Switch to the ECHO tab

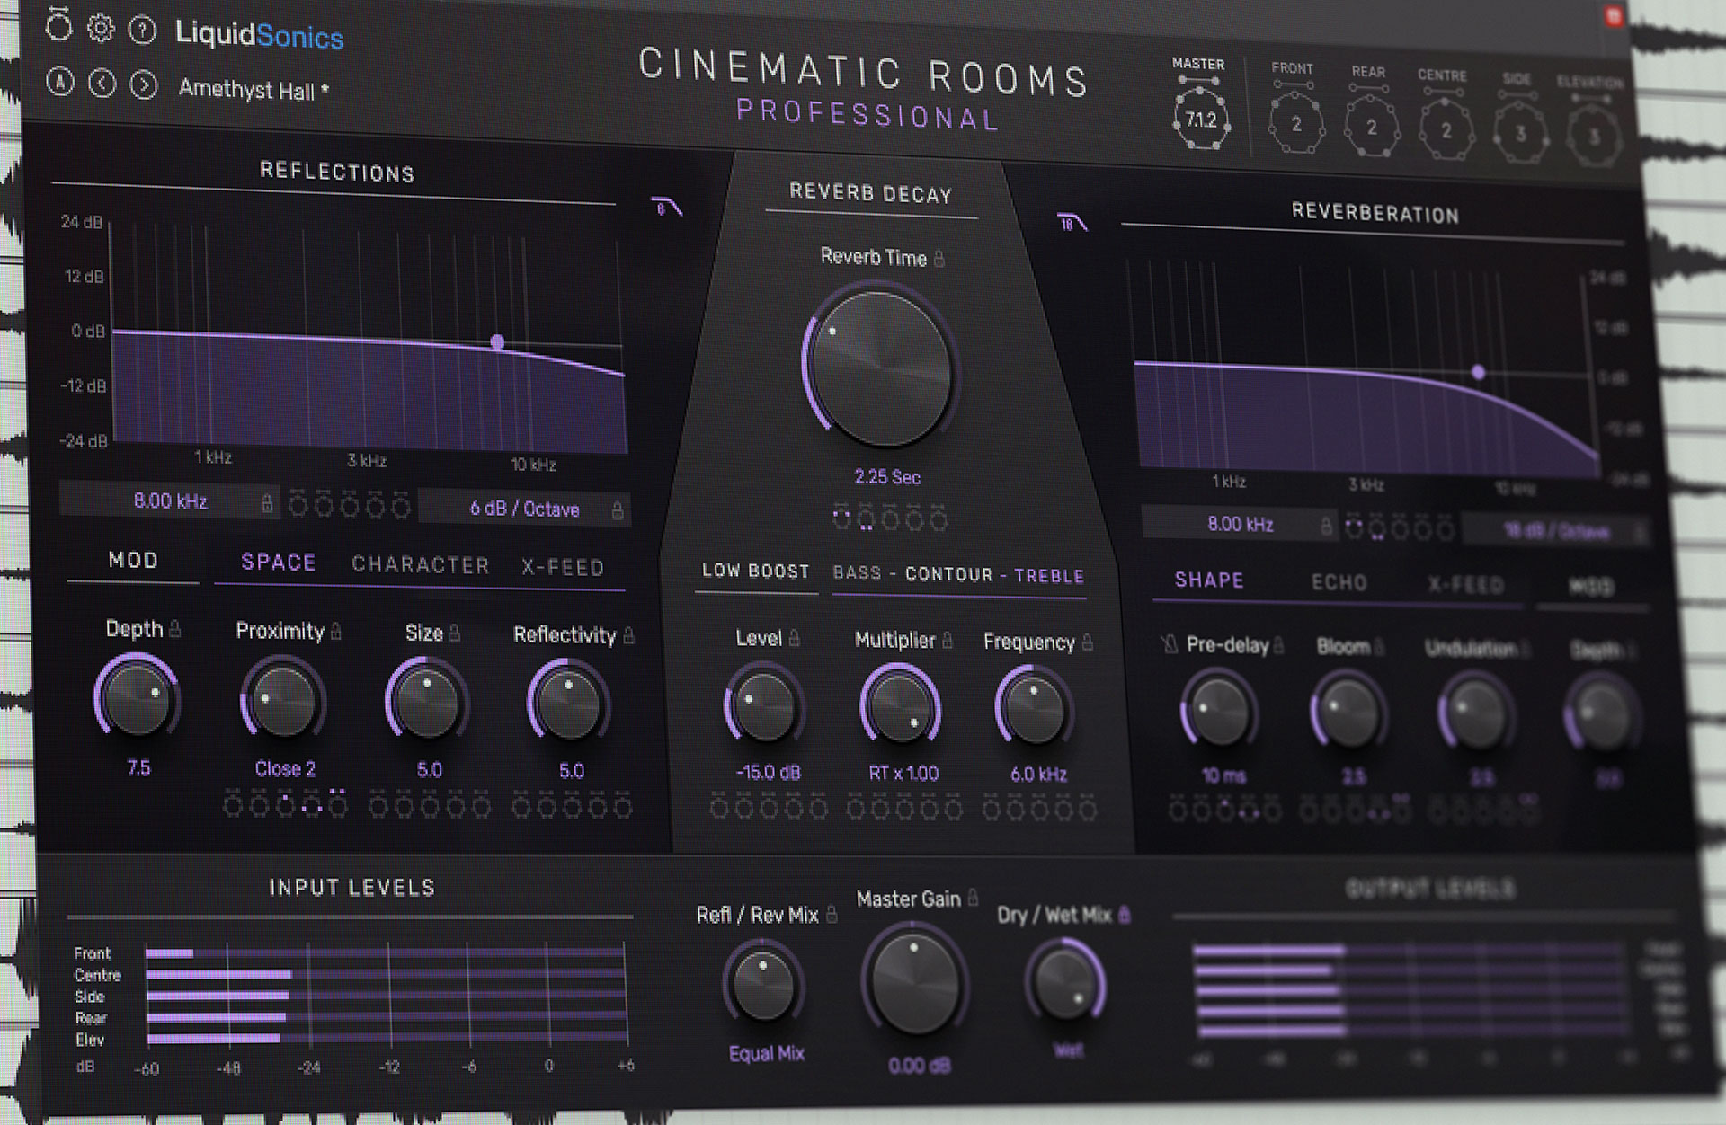pyautogui.click(x=1339, y=583)
